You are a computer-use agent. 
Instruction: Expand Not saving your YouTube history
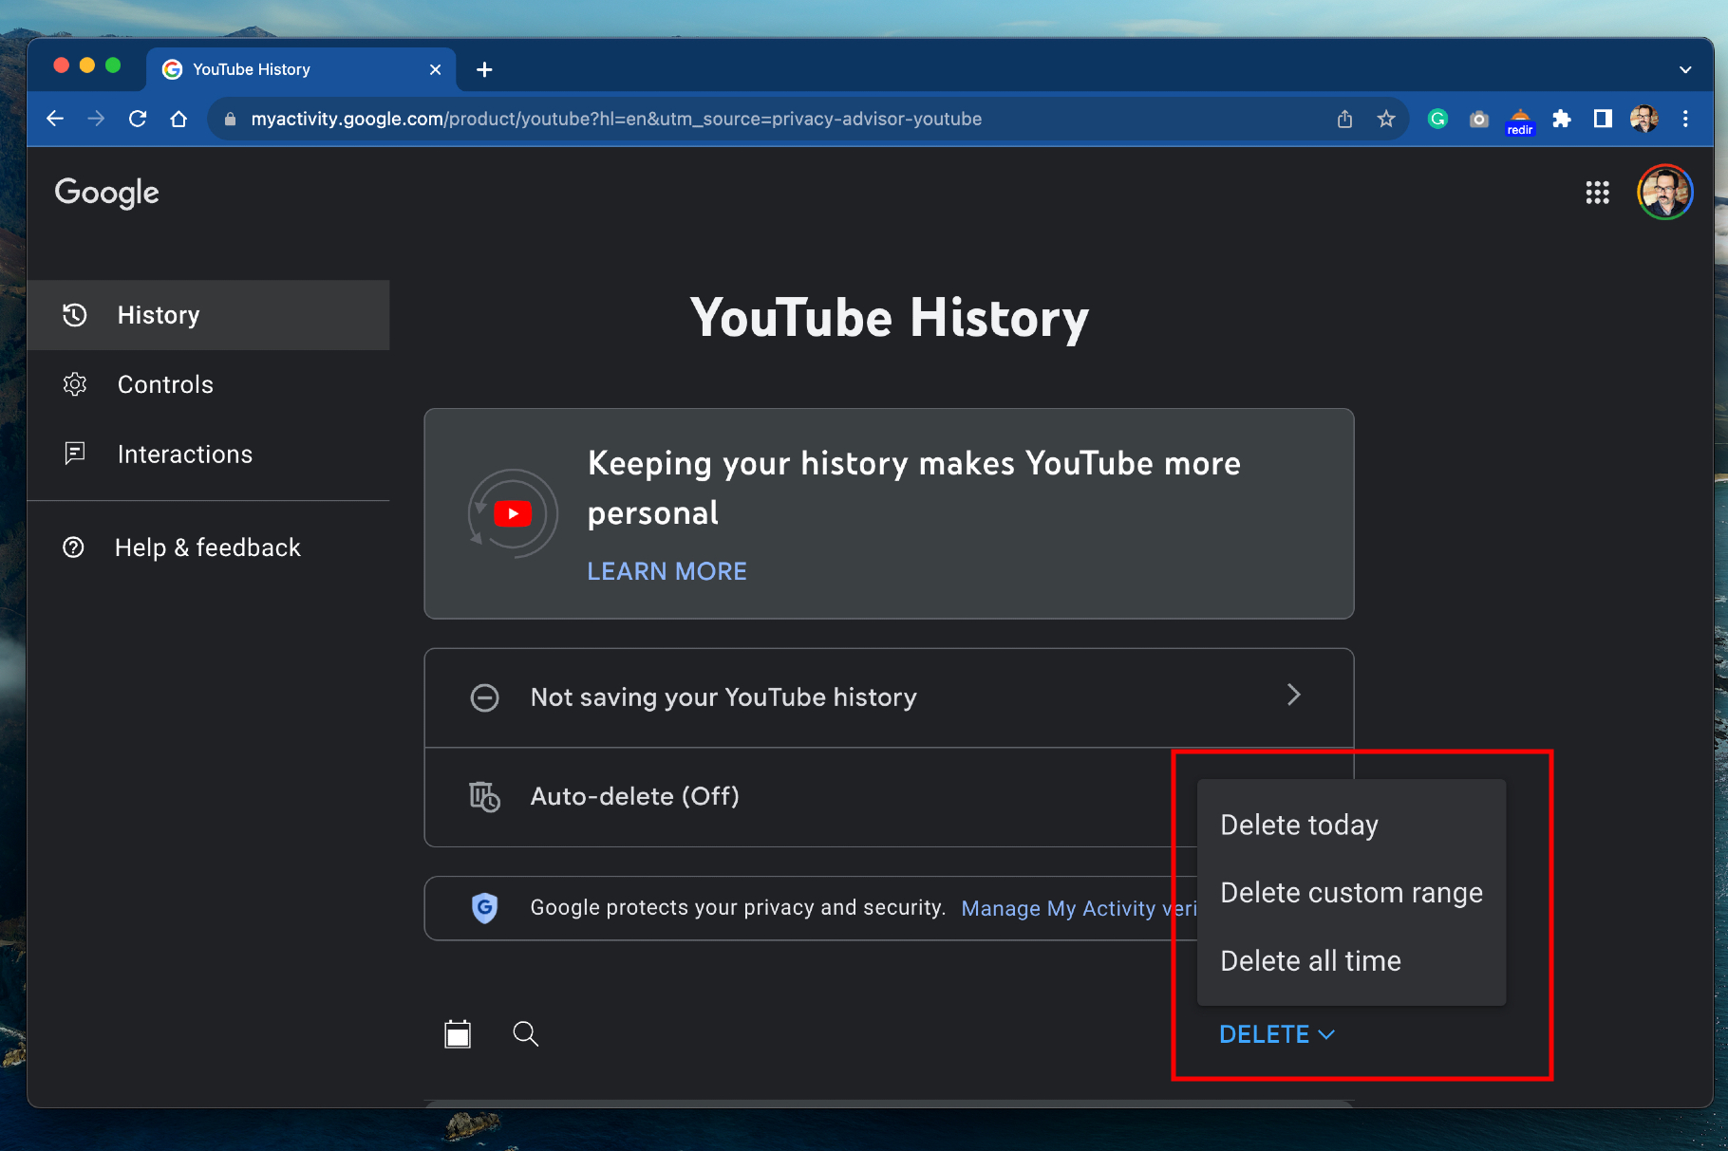click(x=889, y=697)
